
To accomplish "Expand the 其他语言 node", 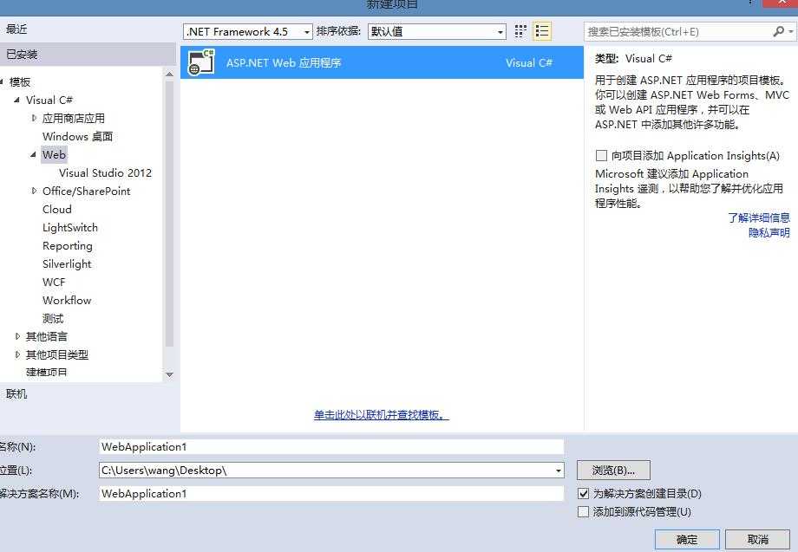I will pos(18,336).
